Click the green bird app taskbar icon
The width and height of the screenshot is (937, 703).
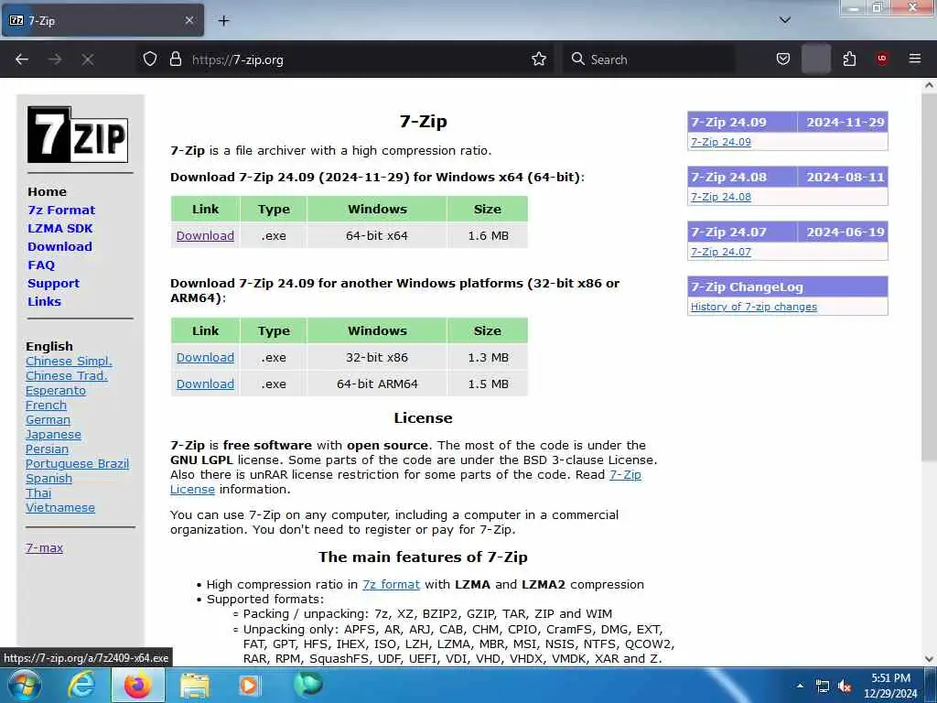tap(308, 685)
